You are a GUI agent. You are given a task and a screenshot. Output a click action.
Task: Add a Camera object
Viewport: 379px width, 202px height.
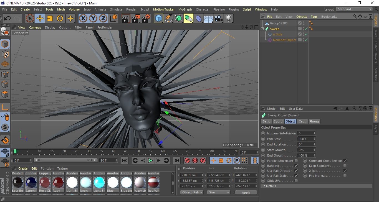click(x=219, y=19)
